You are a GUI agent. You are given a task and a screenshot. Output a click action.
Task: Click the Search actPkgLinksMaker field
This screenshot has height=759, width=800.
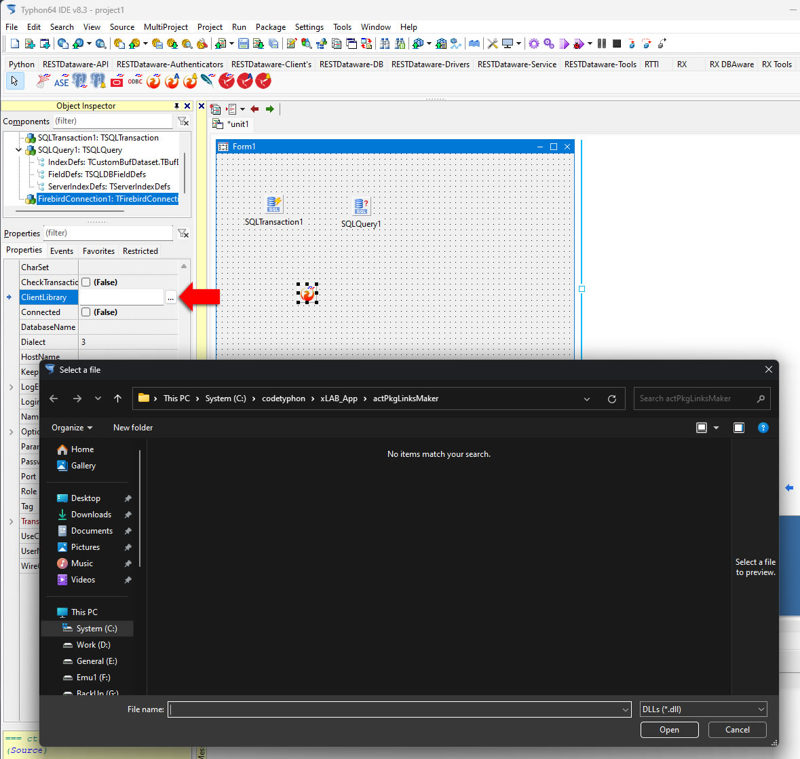(x=702, y=399)
